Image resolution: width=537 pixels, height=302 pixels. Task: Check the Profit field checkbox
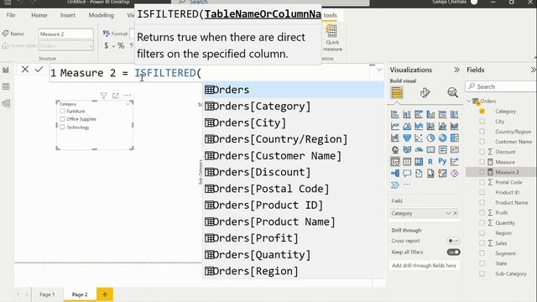[482, 212]
